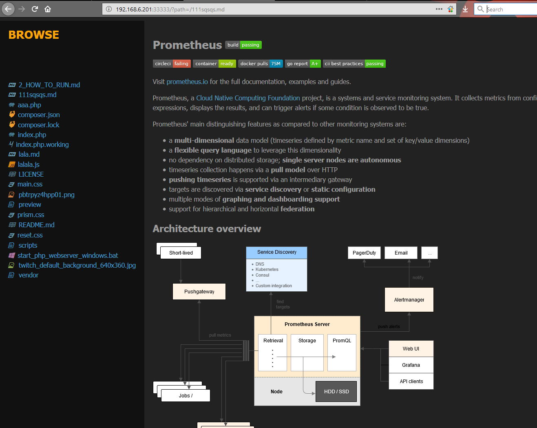Open the README.md file
Viewport: 537px width, 428px height.
(x=36, y=225)
